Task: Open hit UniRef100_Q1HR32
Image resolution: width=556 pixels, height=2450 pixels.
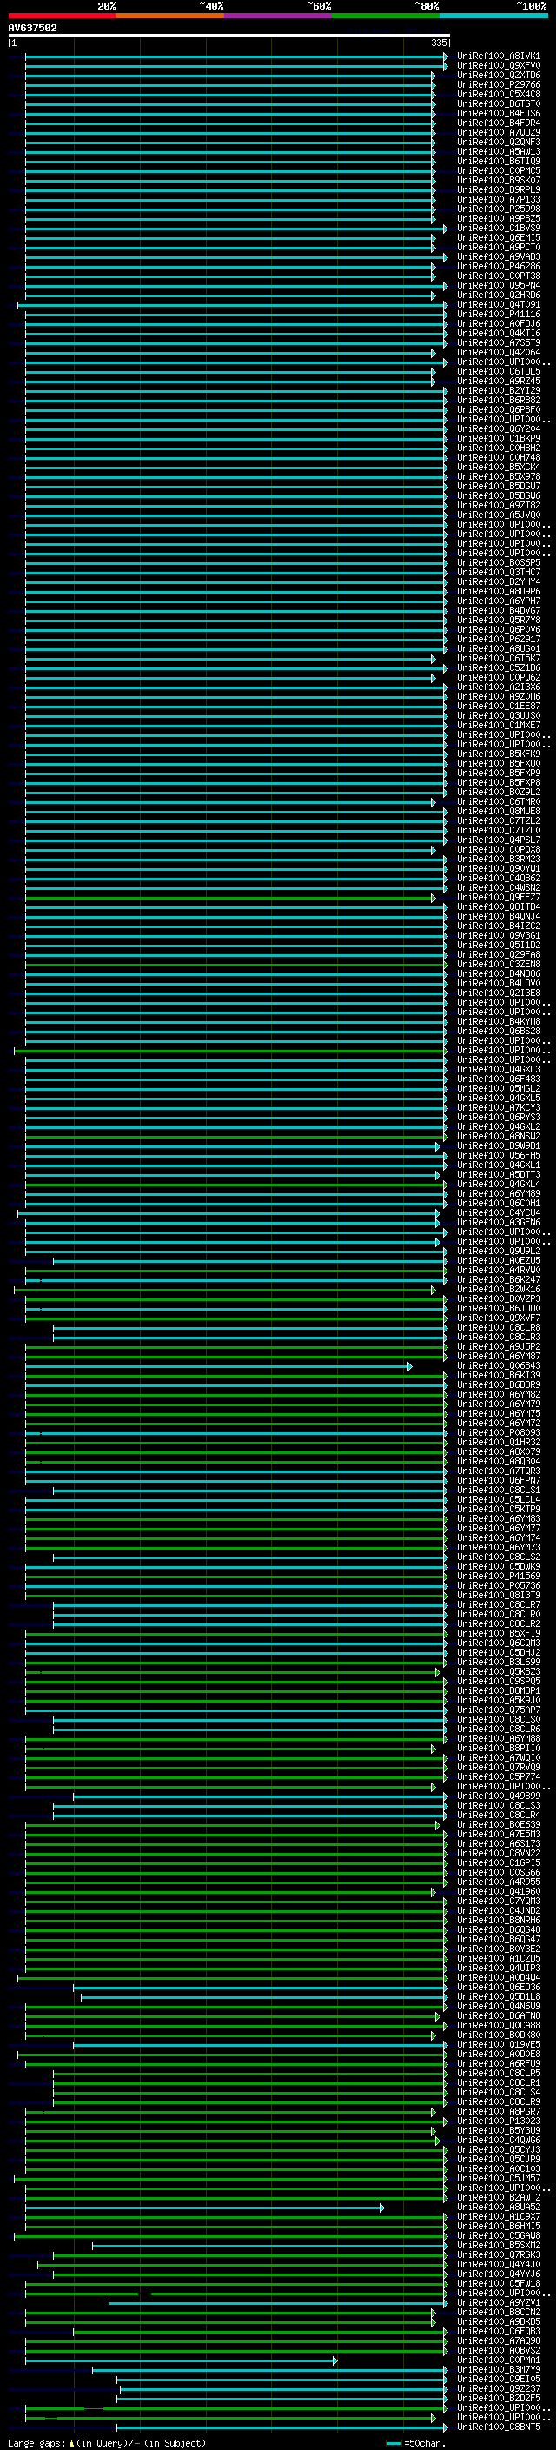Action: pyautogui.click(x=499, y=1443)
